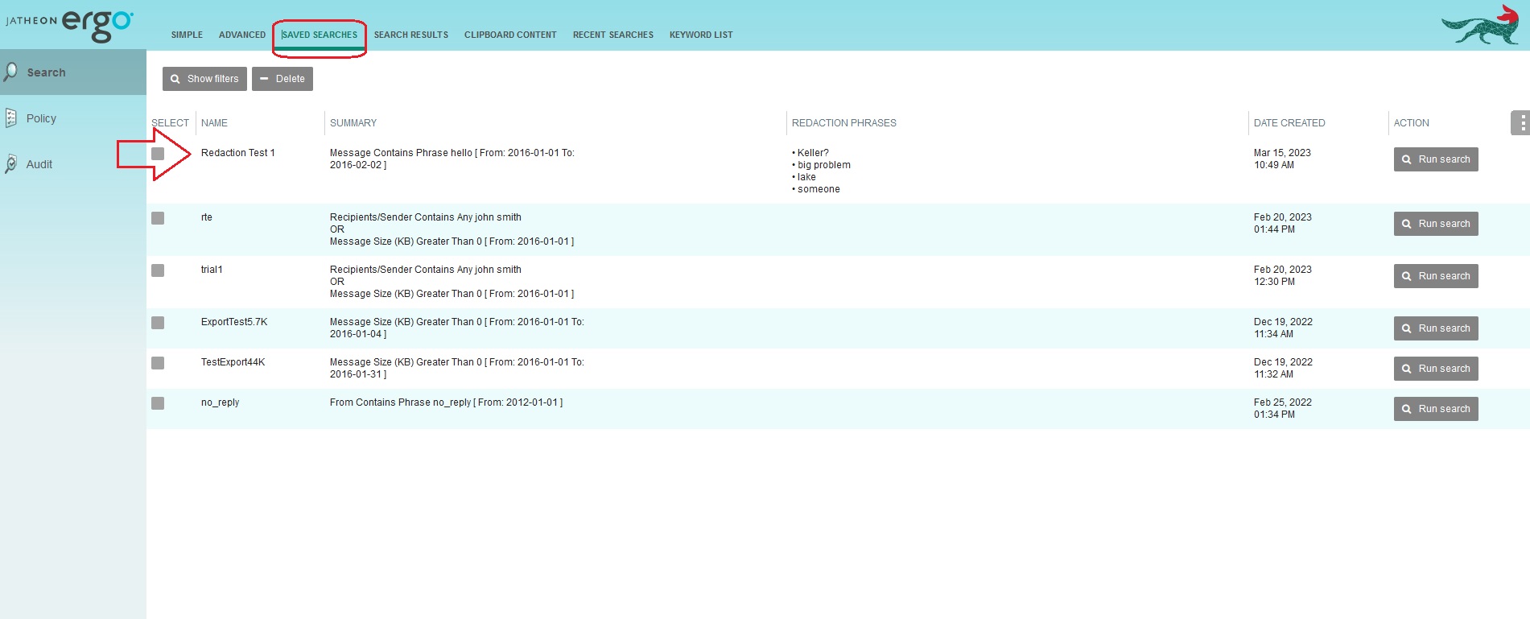The width and height of the screenshot is (1530, 619).
Task: Click the big problem redaction phrase
Action: [x=824, y=165]
